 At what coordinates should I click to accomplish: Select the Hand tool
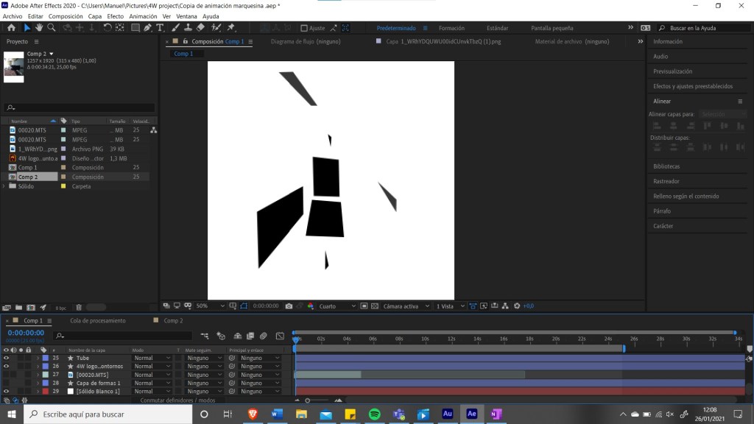[39, 28]
